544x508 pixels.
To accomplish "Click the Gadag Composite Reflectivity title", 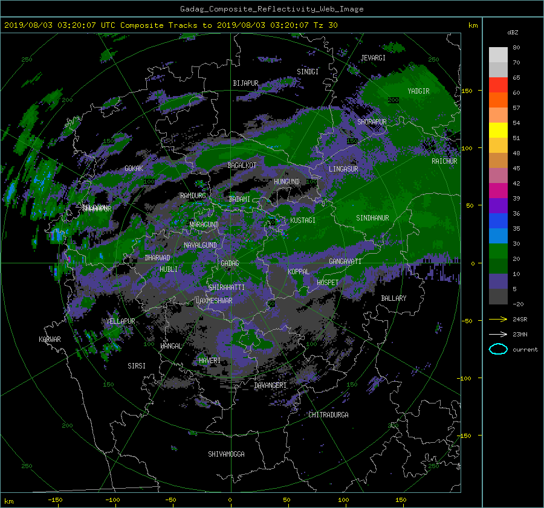I will tap(271, 9).
